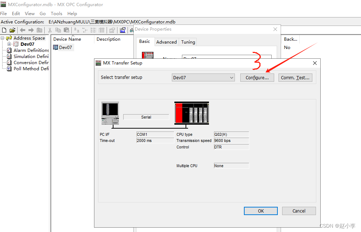361x232 pixels.
Task: Open the File menu
Action: (4, 14)
